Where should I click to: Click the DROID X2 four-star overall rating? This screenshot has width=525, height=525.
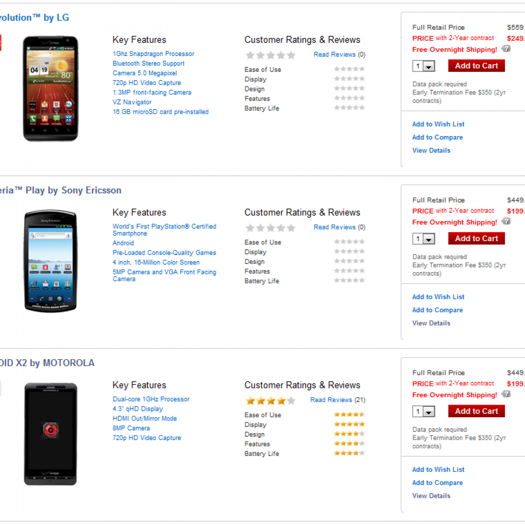[270, 401]
